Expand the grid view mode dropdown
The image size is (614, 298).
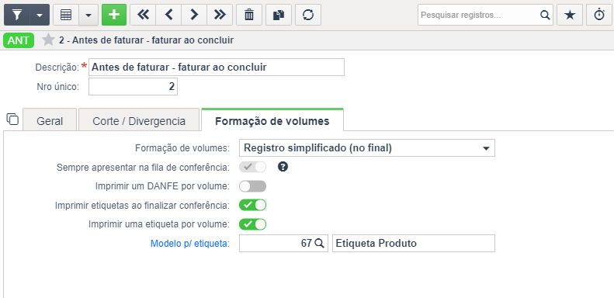[x=89, y=15]
